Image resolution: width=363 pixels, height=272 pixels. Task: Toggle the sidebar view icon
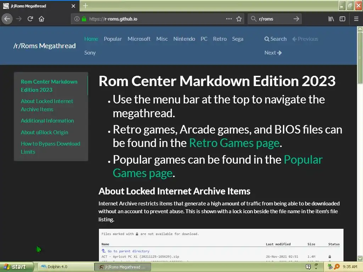pos(342,19)
